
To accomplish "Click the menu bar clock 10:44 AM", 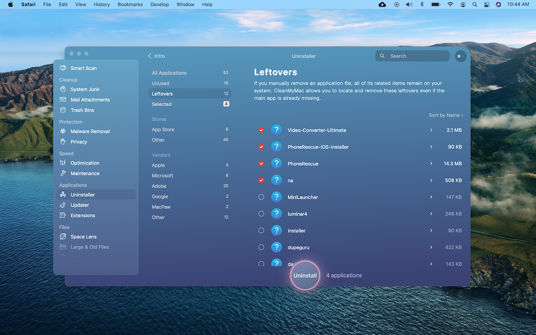I will pos(518,4).
